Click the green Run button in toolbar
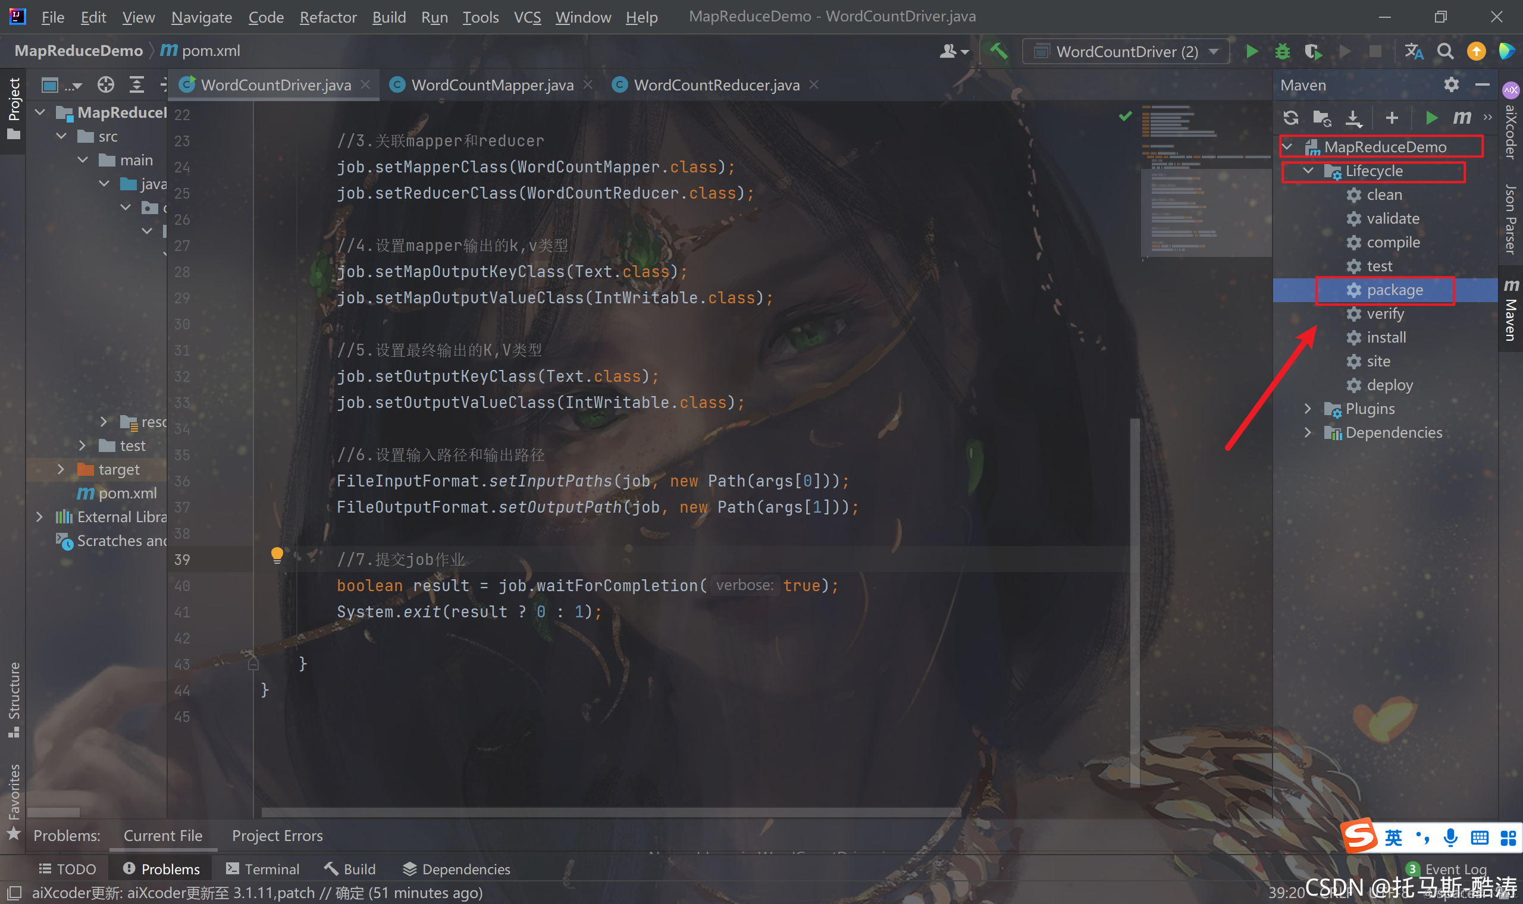This screenshot has width=1523, height=904. pos(1252,52)
